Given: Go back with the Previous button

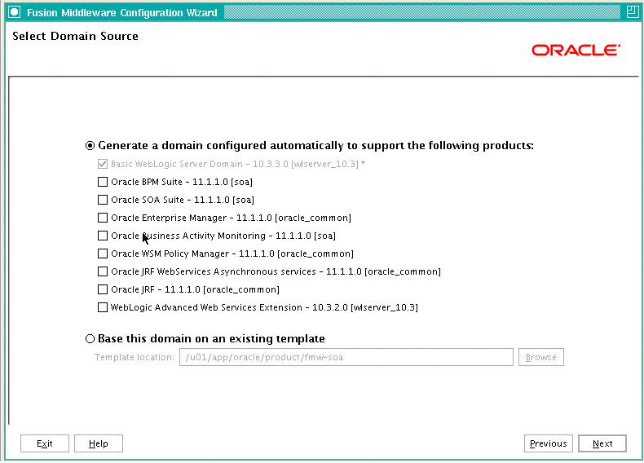Looking at the screenshot, I should (x=549, y=443).
